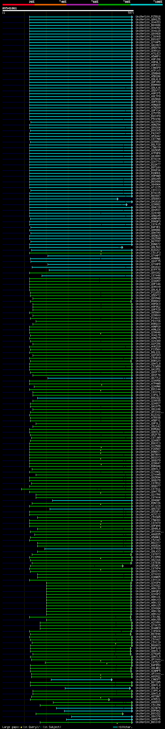Image resolution: width=165 pixels, height=729 pixels.
Task: Open hit UniRef100_Q9XHG8
Action: [148, 34]
